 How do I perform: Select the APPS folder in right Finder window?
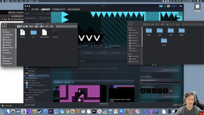(149, 32)
